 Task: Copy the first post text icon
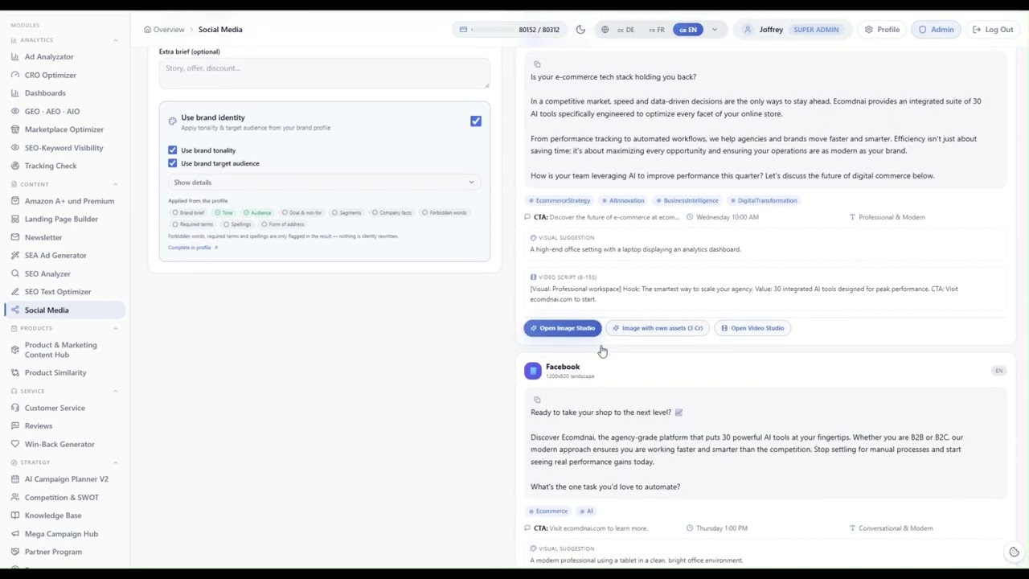tap(537, 64)
